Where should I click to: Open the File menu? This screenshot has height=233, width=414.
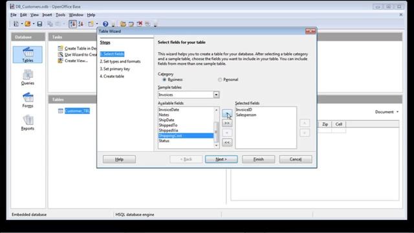click(x=13, y=15)
